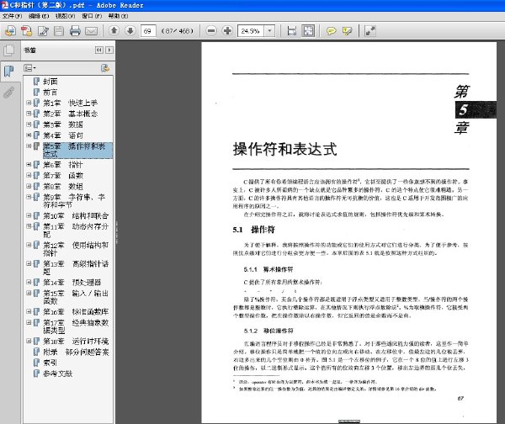Click the 5.1 操作符 section heading
505x424 pixels.
click(x=254, y=230)
